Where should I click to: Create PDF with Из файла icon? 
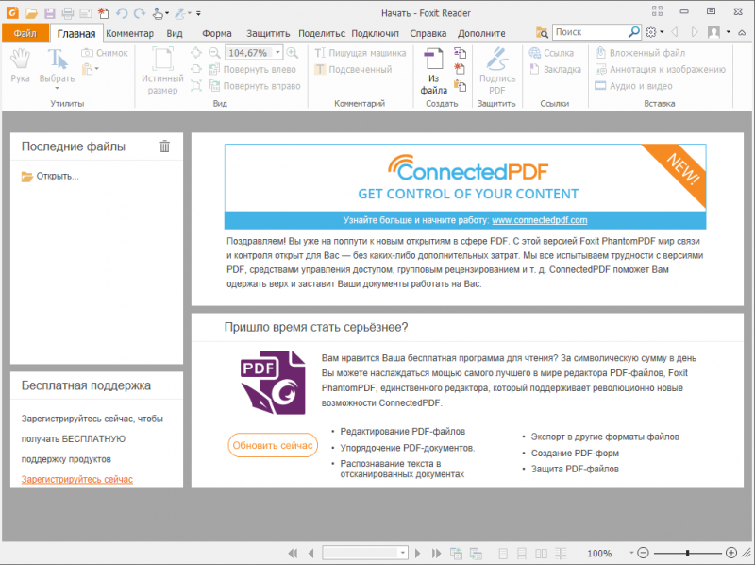coord(433,59)
